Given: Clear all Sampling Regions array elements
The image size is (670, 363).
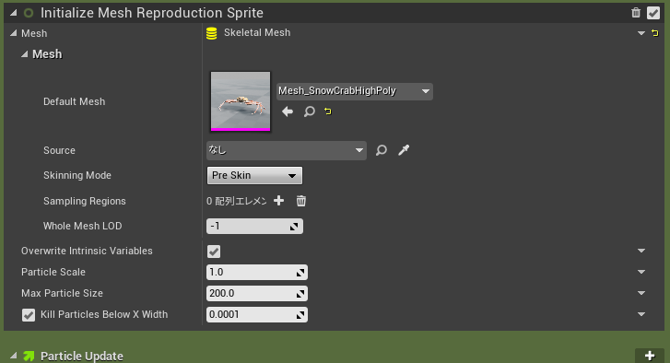Looking at the screenshot, I should pos(301,201).
